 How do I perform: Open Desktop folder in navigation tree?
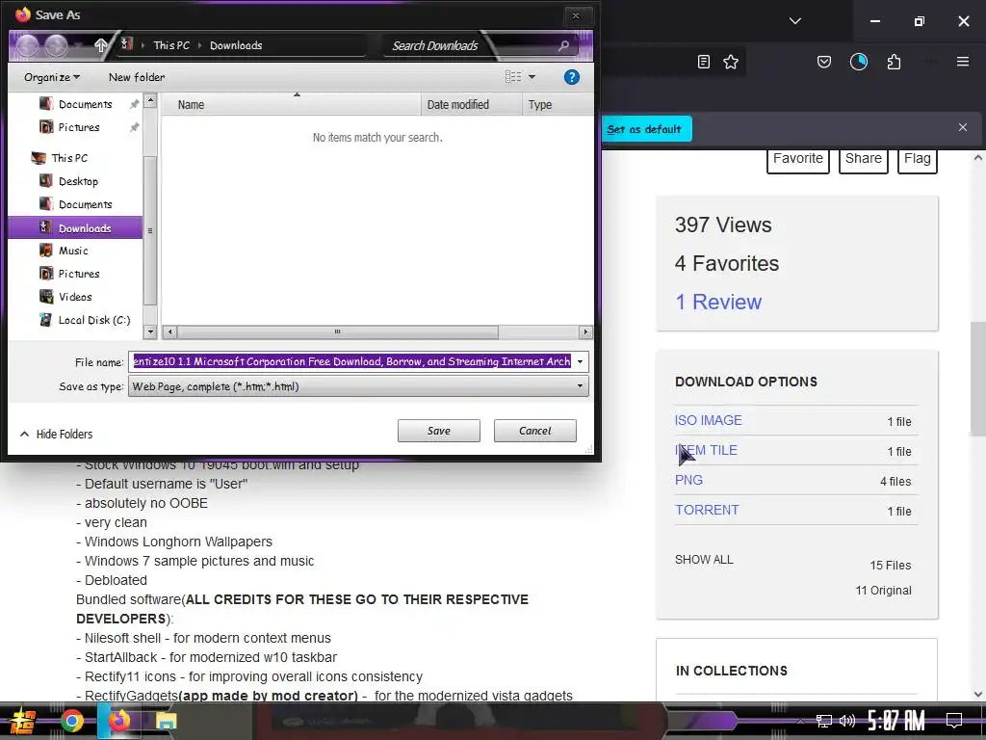pyautogui.click(x=78, y=181)
